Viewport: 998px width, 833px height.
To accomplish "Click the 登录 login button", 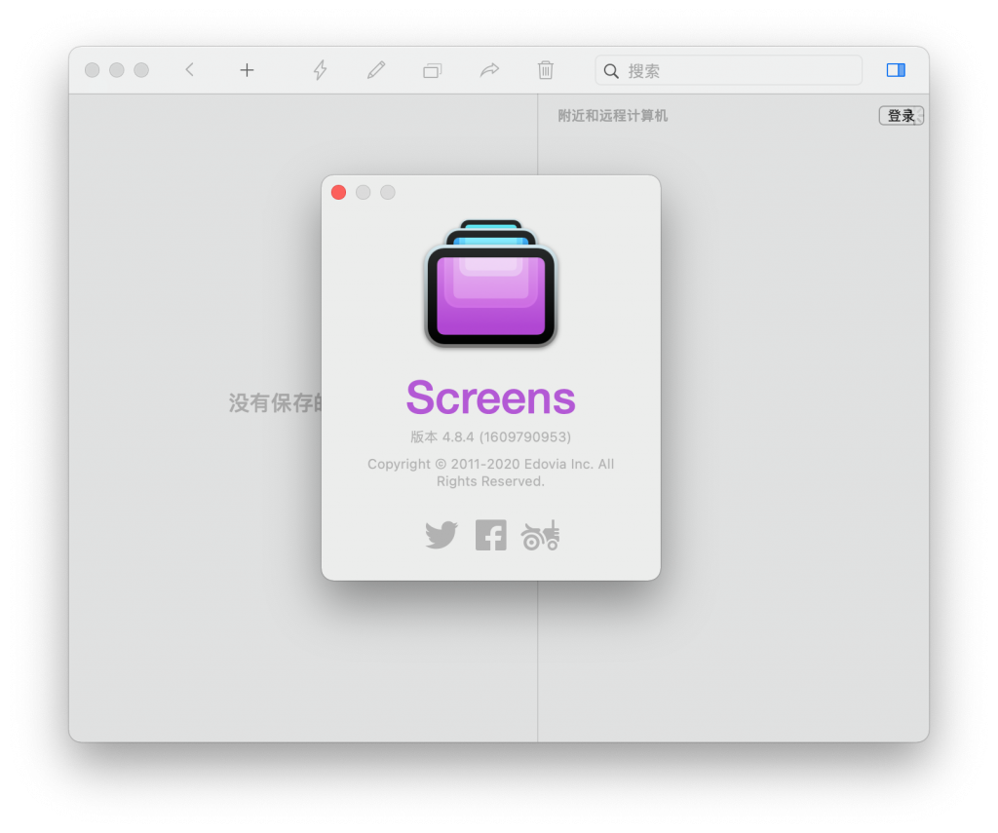I will 902,116.
